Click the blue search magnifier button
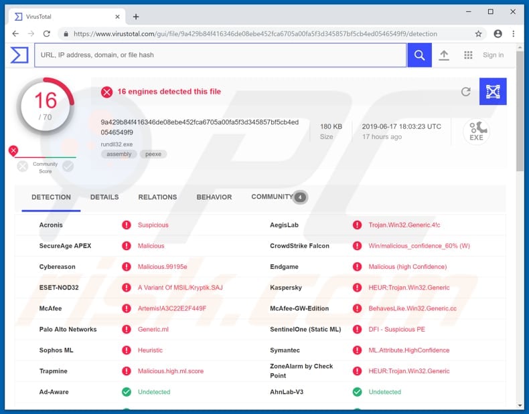The height and width of the screenshot is (414, 529). pyautogui.click(x=419, y=55)
